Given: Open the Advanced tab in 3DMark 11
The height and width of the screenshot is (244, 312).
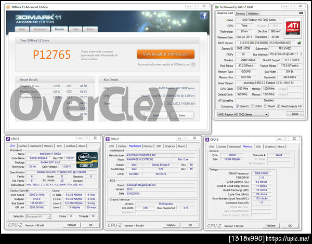Looking at the screenshot, I should [x=40, y=29].
